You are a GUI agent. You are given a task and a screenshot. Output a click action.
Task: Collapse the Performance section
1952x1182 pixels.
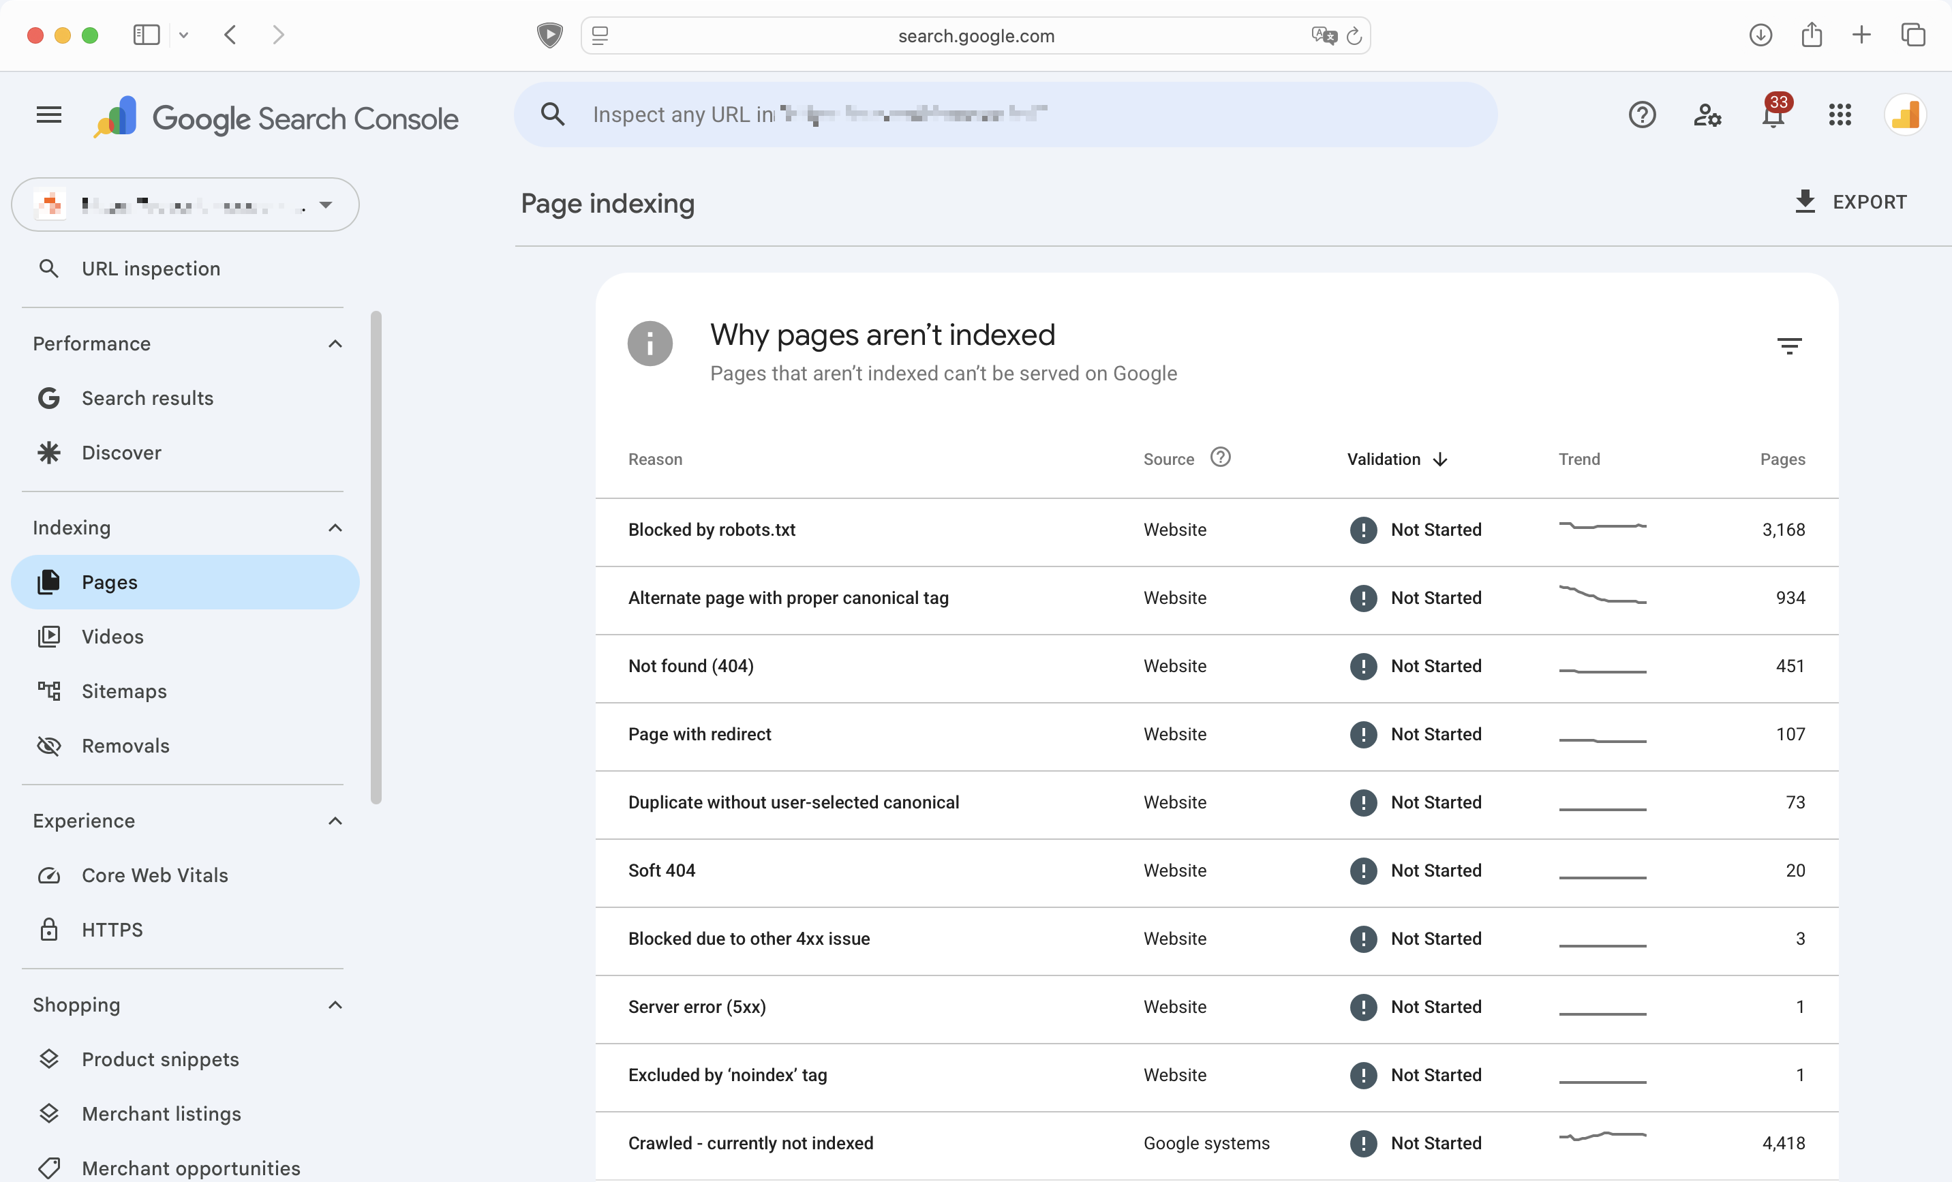coord(335,344)
